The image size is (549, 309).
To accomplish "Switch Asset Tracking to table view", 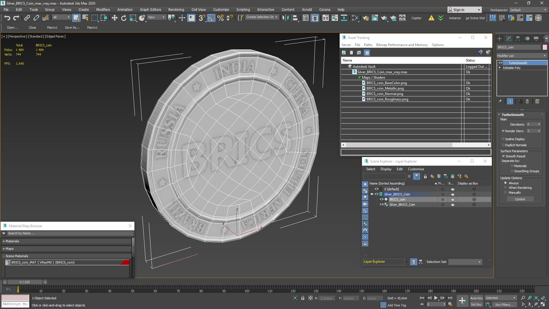I will click(x=367, y=53).
